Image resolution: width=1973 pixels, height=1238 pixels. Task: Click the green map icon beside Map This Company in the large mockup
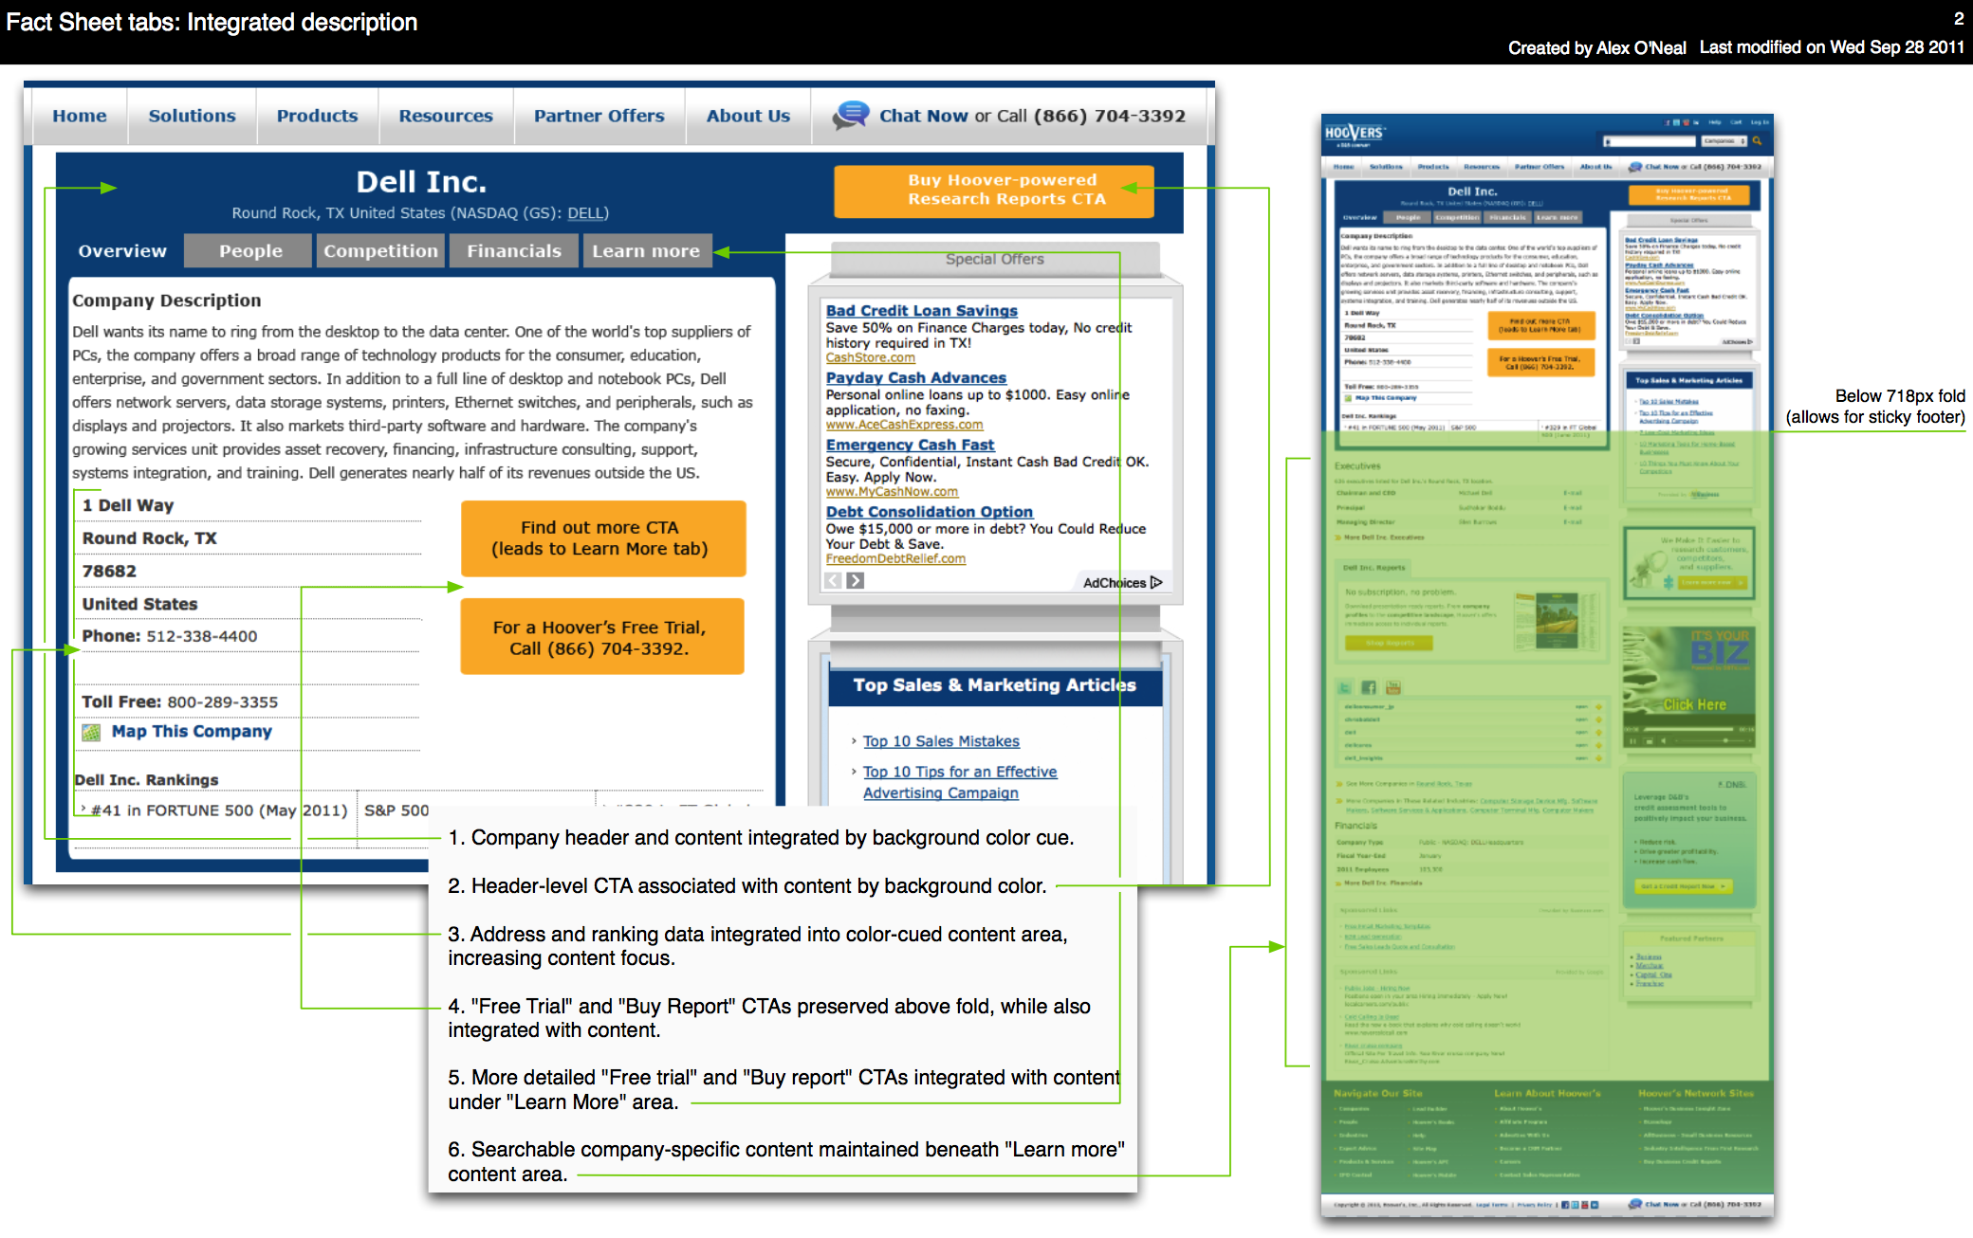pyautogui.click(x=91, y=732)
